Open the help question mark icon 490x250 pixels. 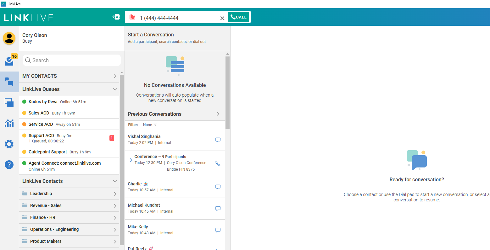9,164
